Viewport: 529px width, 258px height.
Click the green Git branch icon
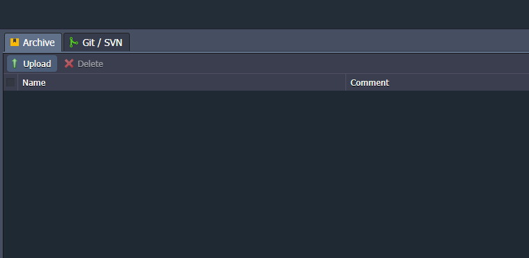[x=73, y=42]
